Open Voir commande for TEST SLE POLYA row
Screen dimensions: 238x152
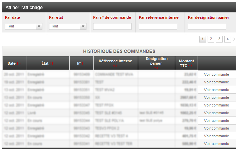216,121
